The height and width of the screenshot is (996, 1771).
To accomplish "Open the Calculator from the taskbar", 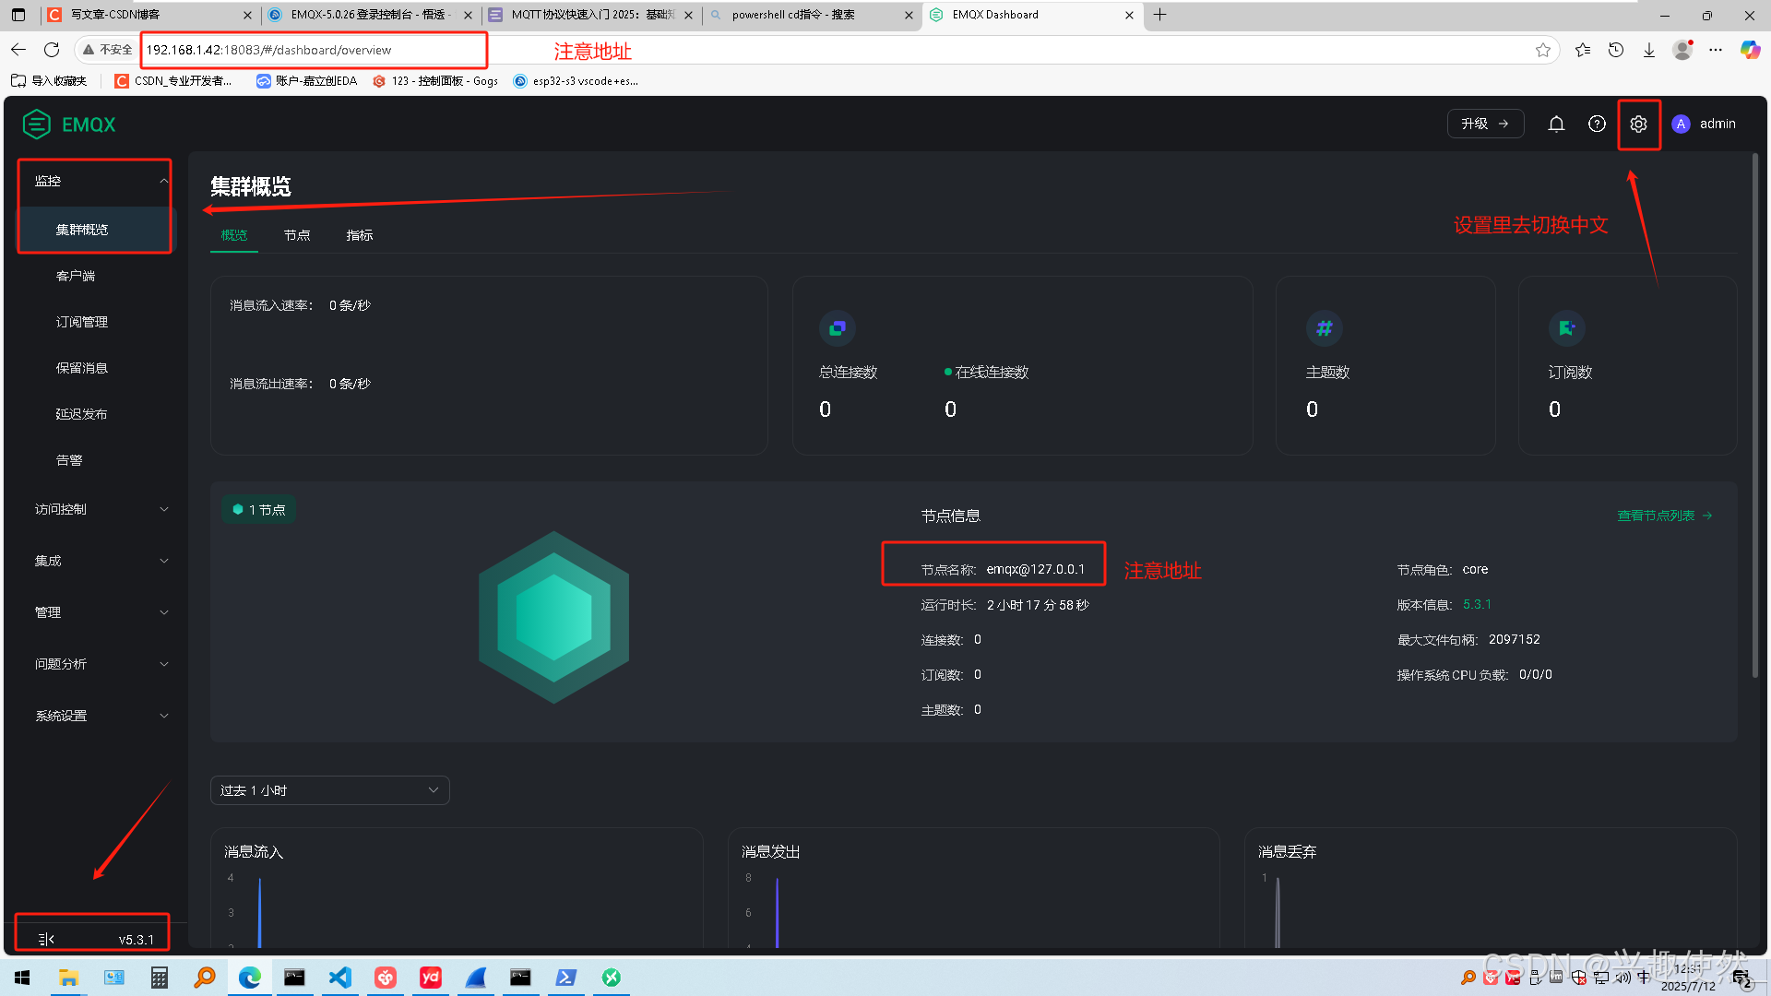I will coord(159,978).
